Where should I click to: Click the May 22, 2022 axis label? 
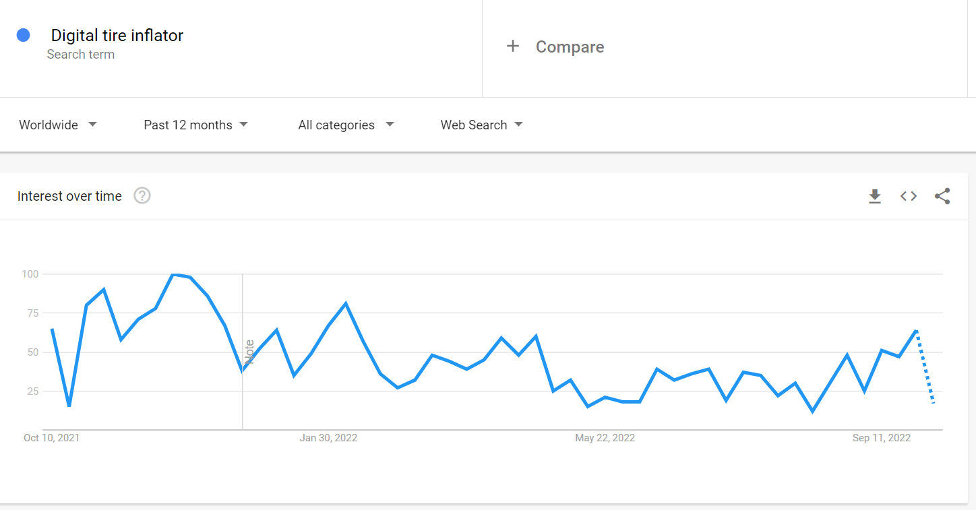click(605, 438)
